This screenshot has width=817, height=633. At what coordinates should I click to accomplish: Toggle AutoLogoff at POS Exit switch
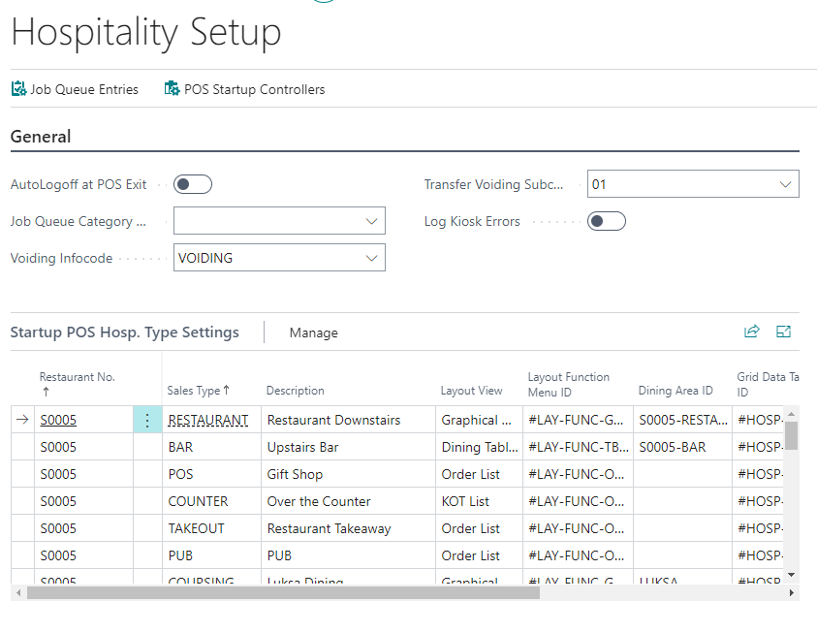pos(192,184)
